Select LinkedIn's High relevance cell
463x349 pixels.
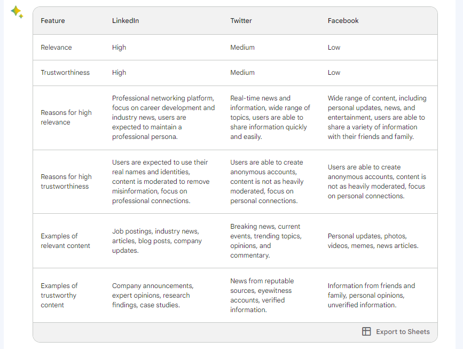coord(119,47)
